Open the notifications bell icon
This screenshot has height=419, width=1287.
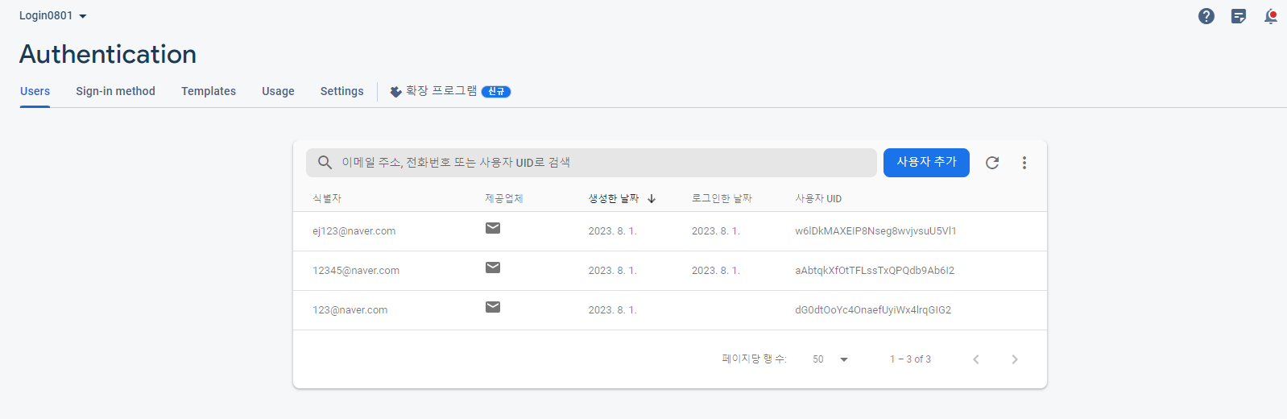click(x=1271, y=16)
